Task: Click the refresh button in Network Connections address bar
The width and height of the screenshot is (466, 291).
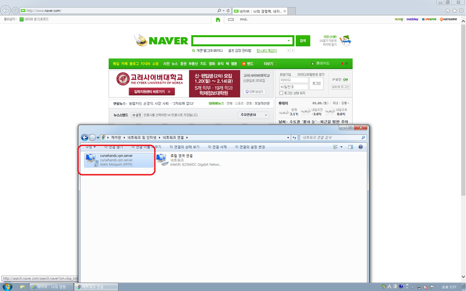Action: point(295,137)
